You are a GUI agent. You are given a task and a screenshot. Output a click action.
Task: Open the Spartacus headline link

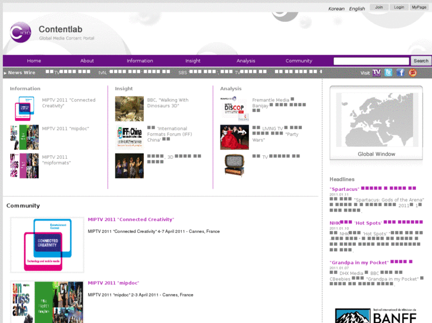click(373, 189)
